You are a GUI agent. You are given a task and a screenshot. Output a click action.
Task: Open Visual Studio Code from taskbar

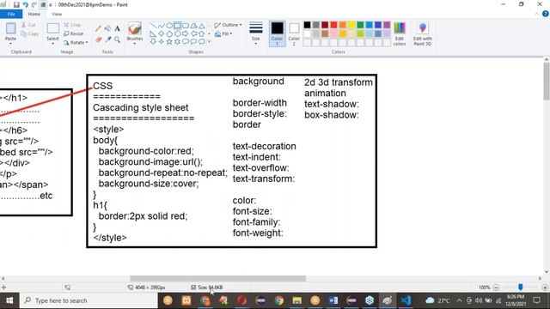pyautogui.click(x=406, y=300)
